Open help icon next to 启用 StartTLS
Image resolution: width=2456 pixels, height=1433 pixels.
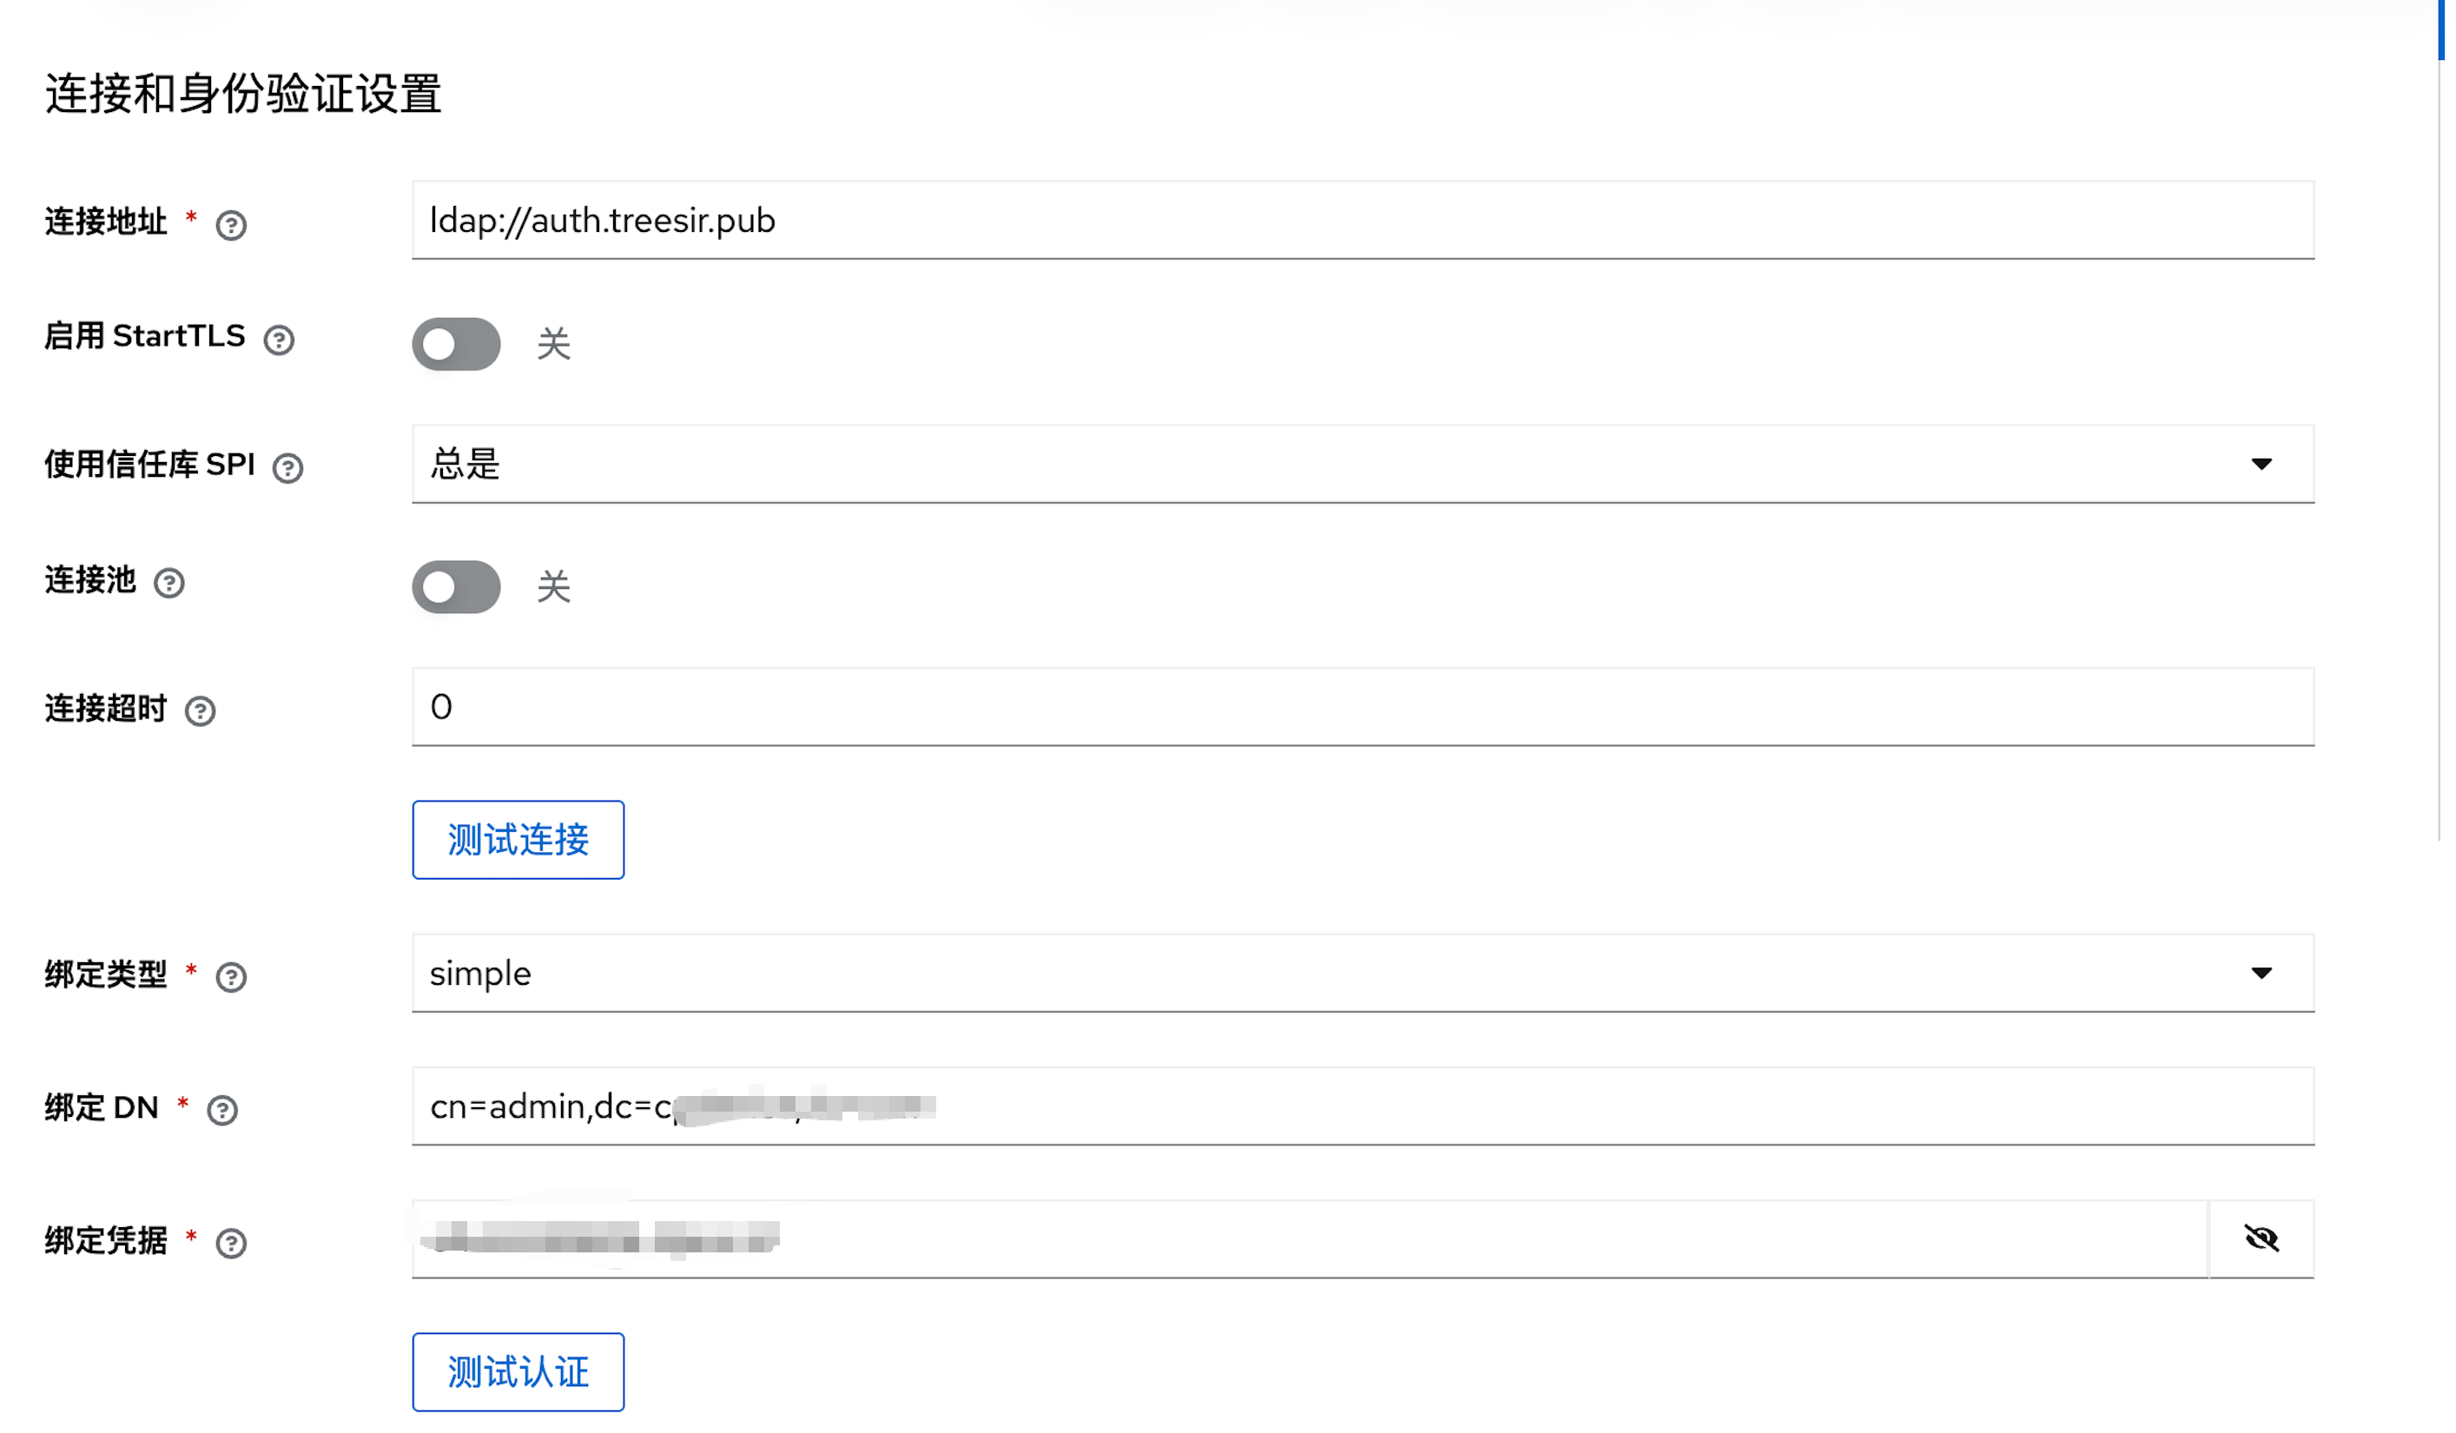click(x=279, y=340)
